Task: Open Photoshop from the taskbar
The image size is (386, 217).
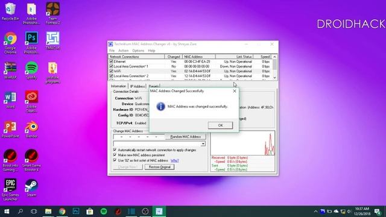Action: [76, 212]
